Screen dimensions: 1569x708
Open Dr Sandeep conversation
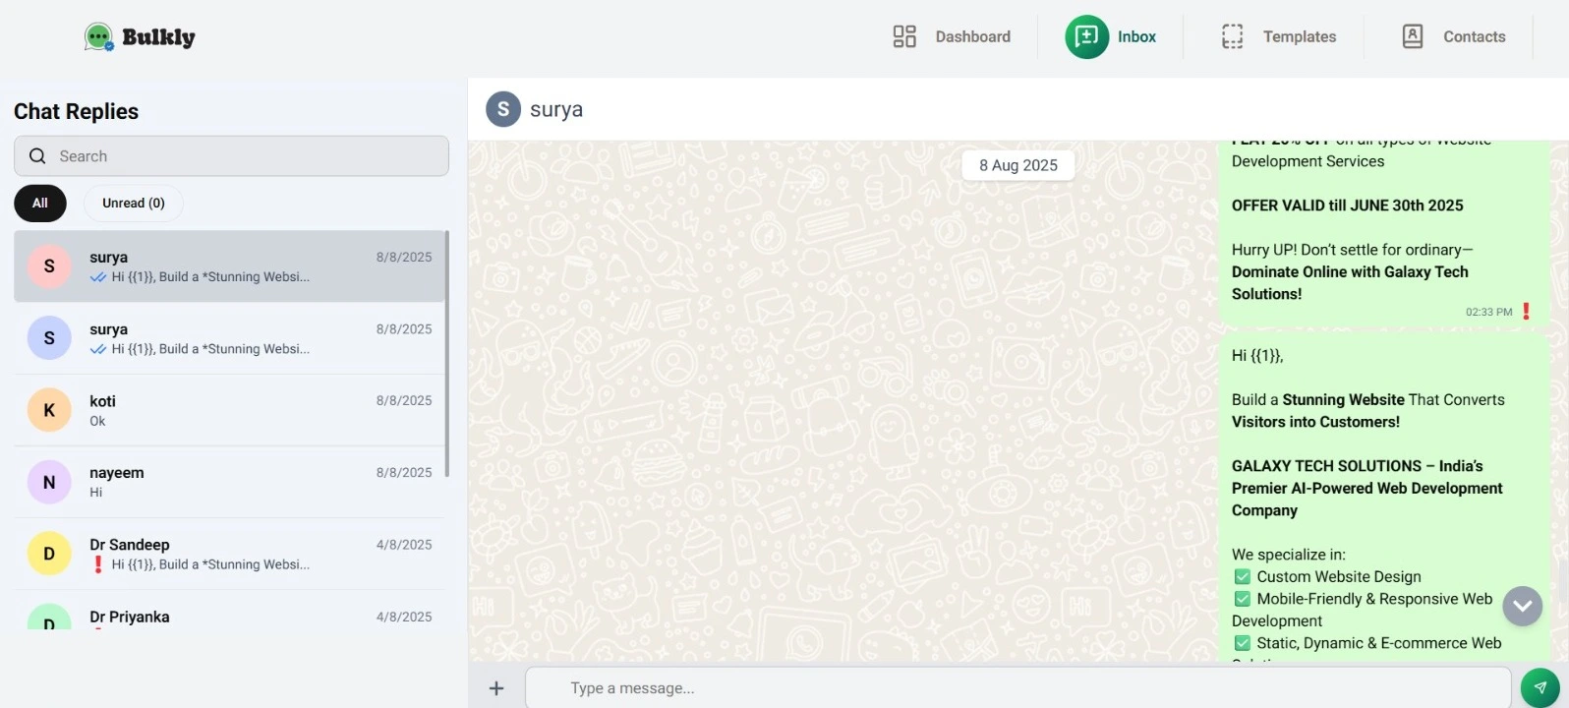pyautogui.click(x=229, y=554)
